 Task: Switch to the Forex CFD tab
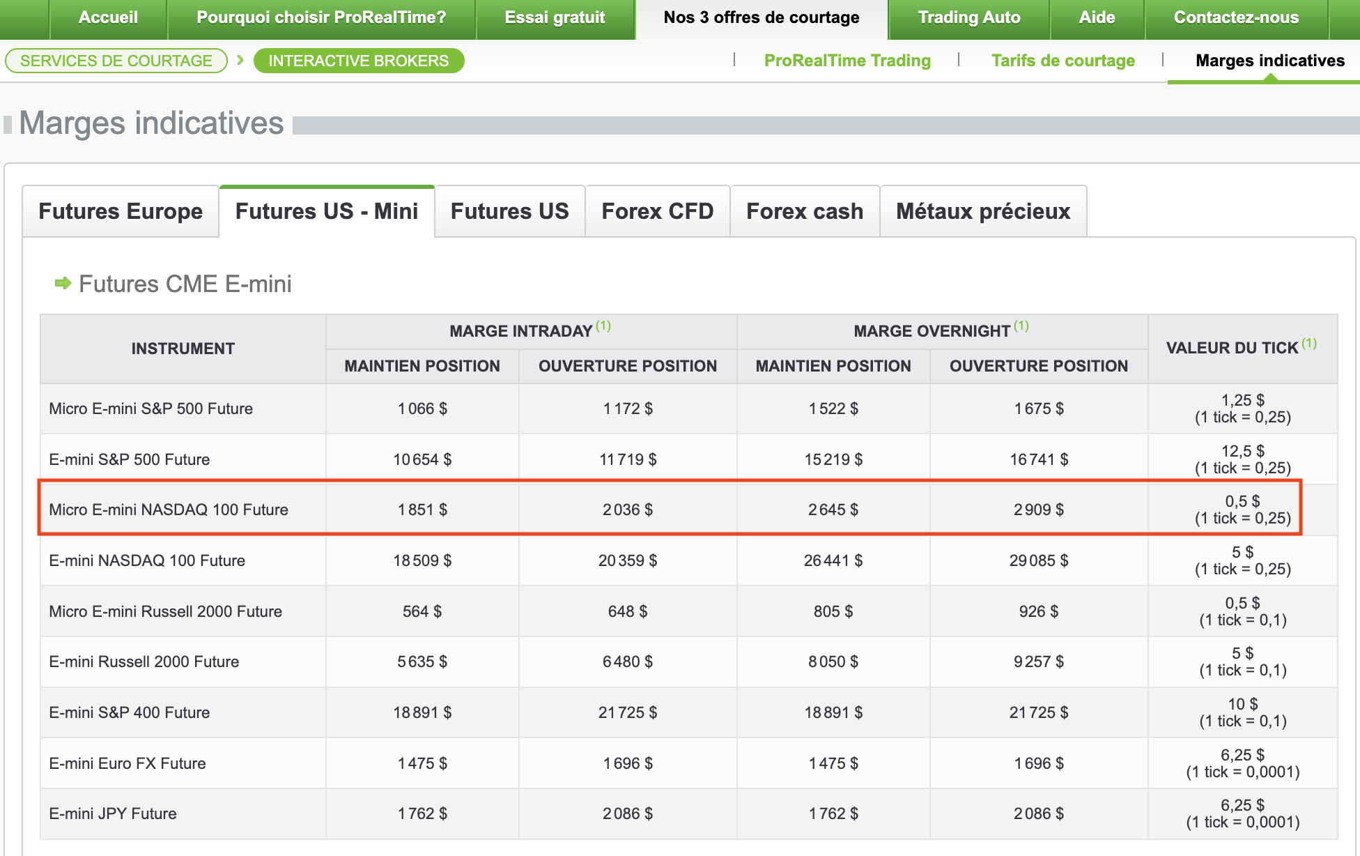click(657, 211)
